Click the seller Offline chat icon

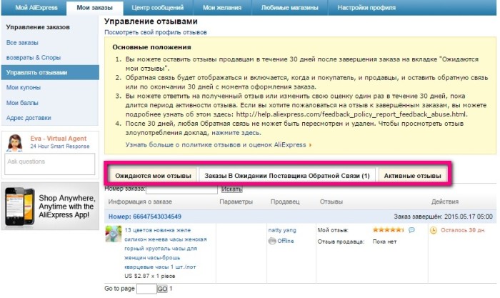272,242
